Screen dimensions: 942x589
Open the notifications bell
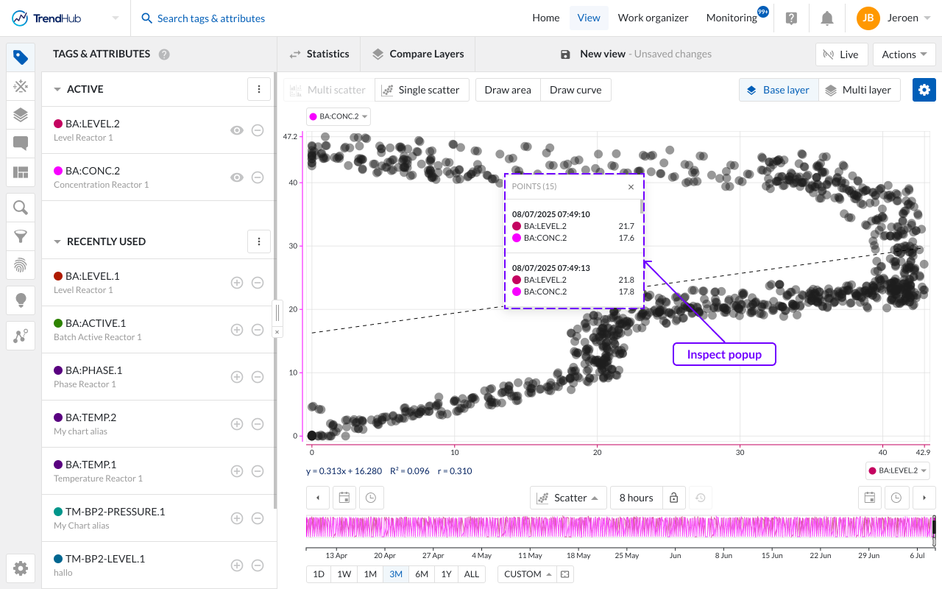coord(827,18)
